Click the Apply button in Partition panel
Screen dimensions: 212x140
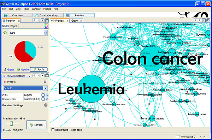[x=39, y=69]
